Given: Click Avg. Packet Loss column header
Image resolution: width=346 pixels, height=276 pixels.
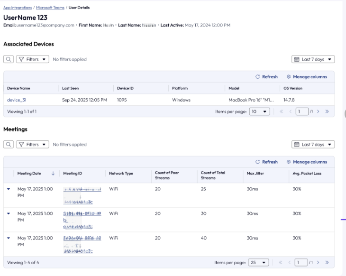Looking at the screenshot, I should [x=307, y=173].
